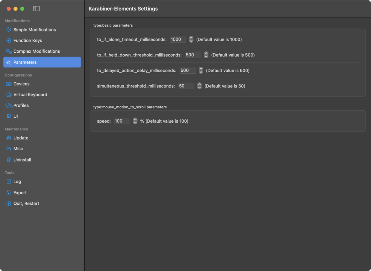Click the speed percentage field
The width and height of the screenshot is (371, 271).
(x=122, y=121)
